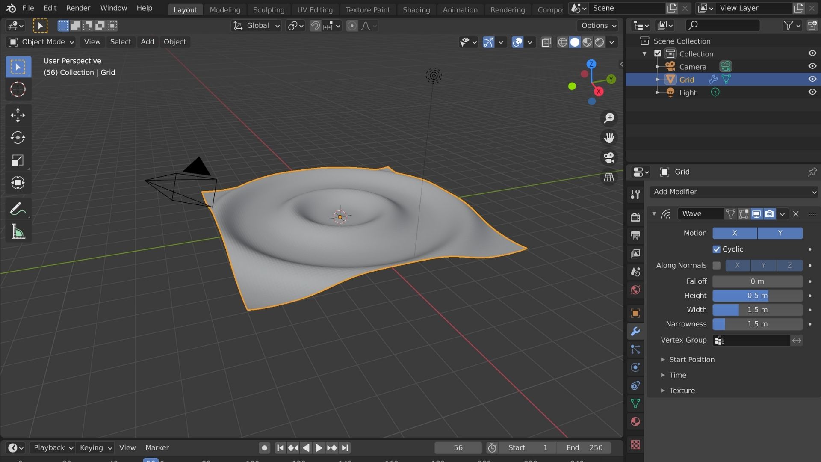
Task: Adjust the Height slider to change wave height
Action: pyautogui.click(x=757, y=295)
